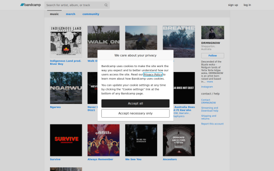Click Contact DRMNGNOW link
The image size is (274, 171).
click(208, 101)
